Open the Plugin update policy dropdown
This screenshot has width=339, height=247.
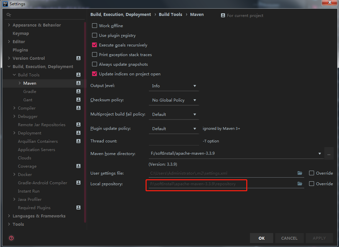pyautogui.click(x=174, y=129)
